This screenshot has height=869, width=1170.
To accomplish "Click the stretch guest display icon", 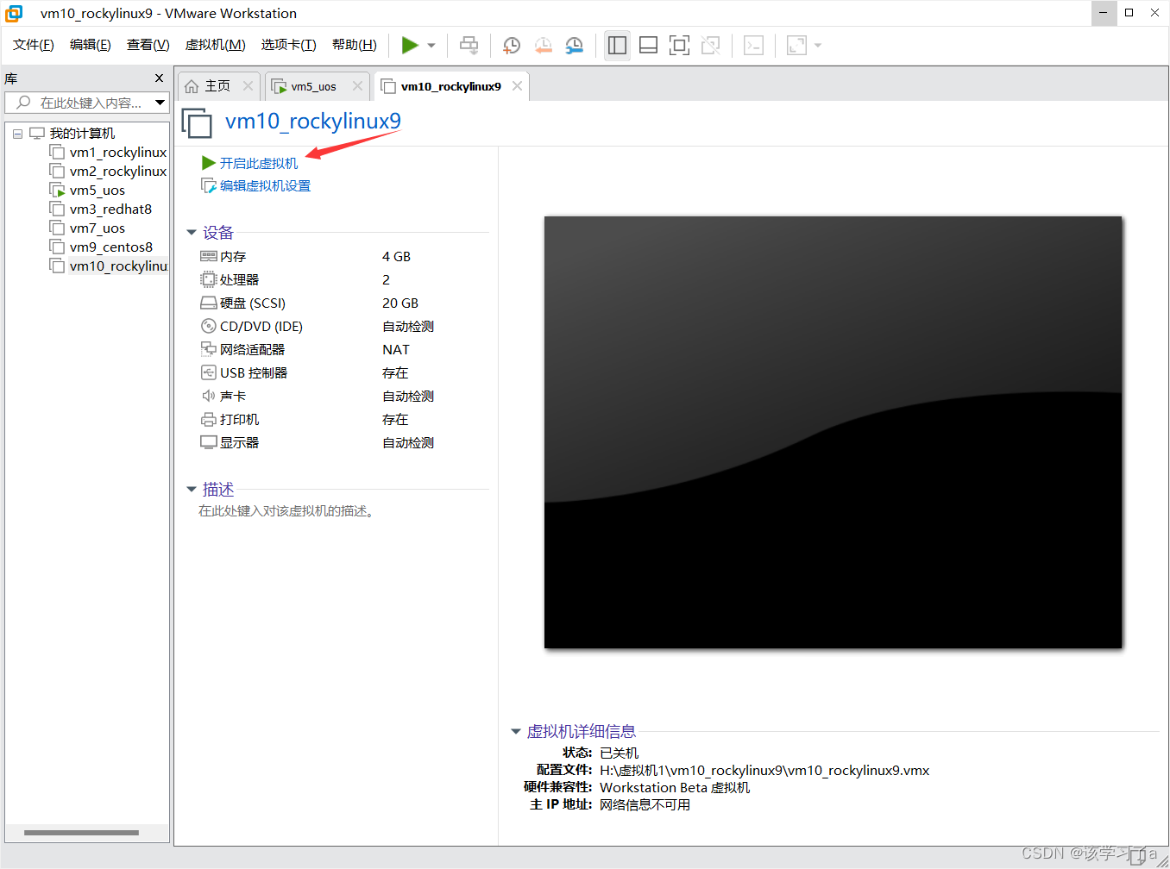I will pyautogui.click(x=796, y=46).
